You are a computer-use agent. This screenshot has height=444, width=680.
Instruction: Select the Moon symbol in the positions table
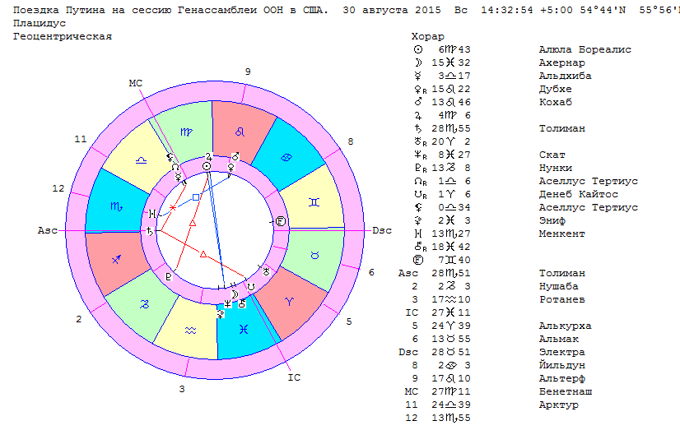click(x=417, y=63)
